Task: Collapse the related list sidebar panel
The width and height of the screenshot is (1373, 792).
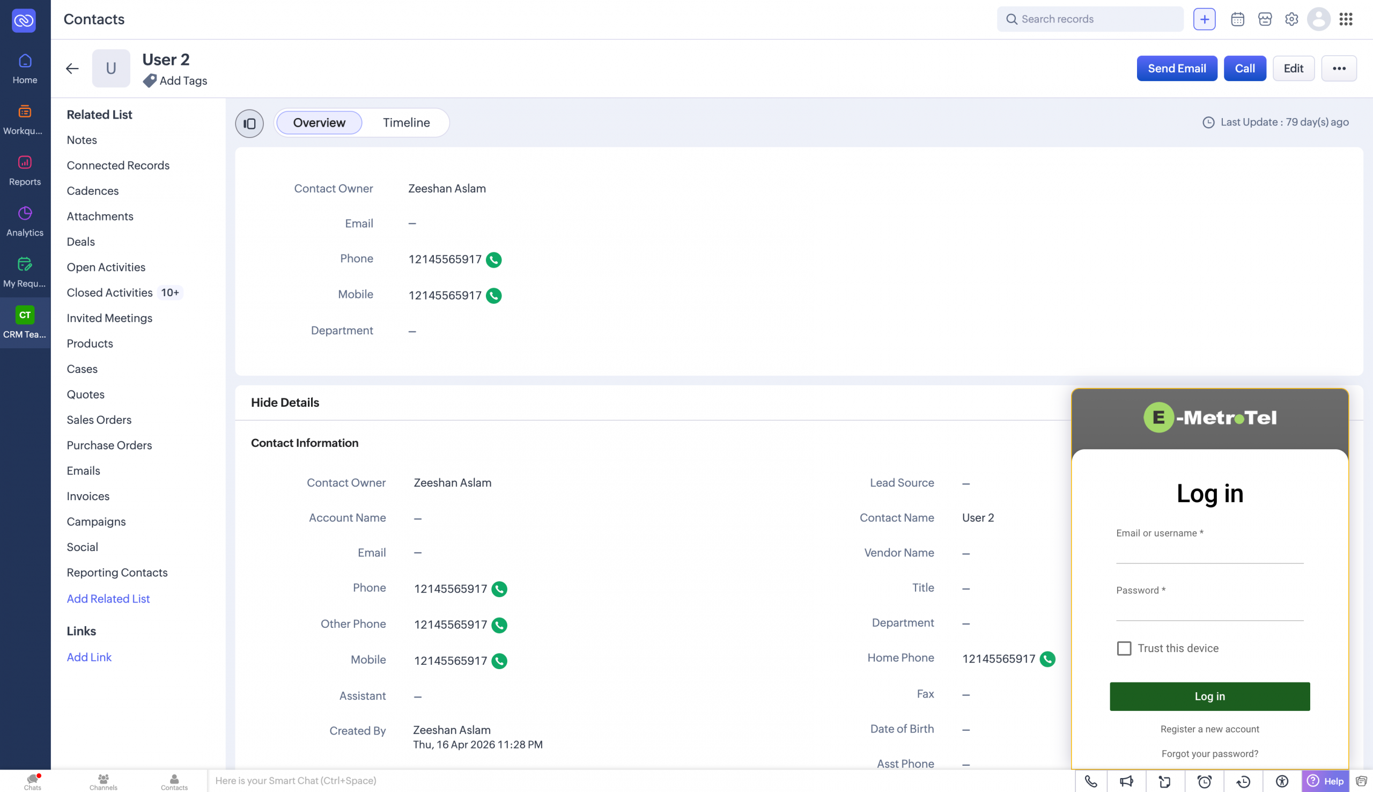Action: [249, 123]
